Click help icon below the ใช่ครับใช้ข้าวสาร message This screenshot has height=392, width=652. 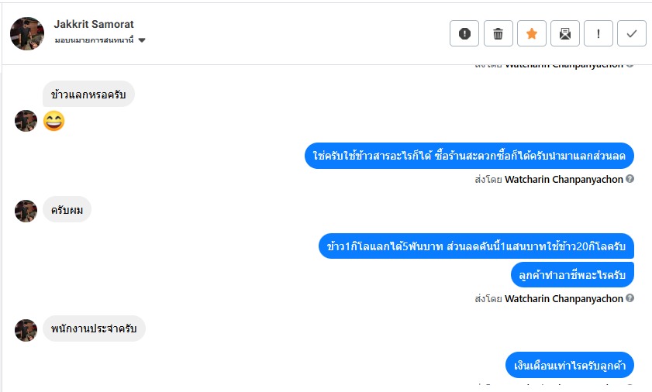point(630,179)
